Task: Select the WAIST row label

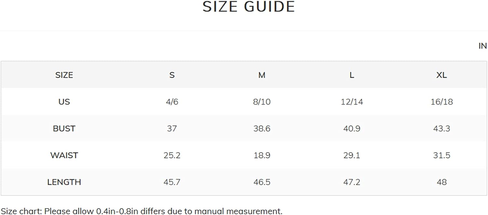Action: (x=64, y=155)
